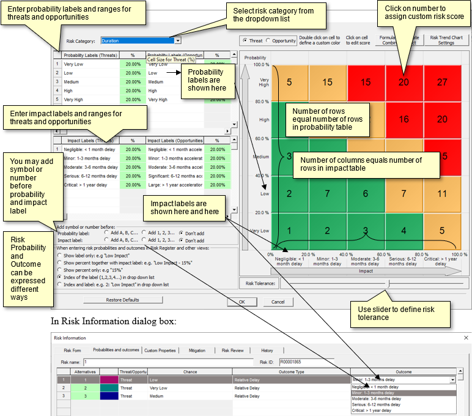Open the Risk Category dropdown arrow
The height and width of the screenshot is (416, 472).
click(178, 40)
